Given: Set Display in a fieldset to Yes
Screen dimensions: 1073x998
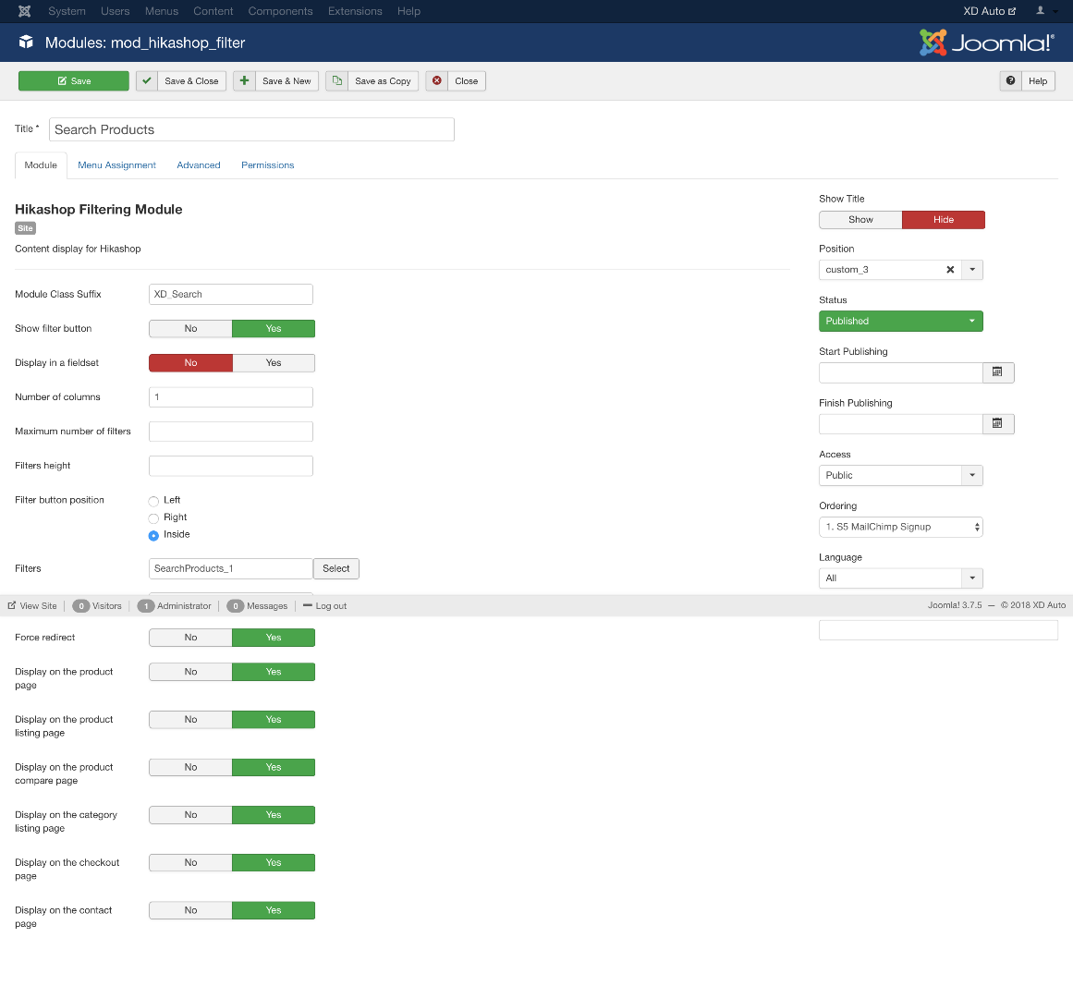Looking at the screenshot, I should click(x=274, y=363).
